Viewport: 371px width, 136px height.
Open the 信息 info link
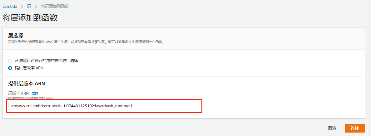35,94
